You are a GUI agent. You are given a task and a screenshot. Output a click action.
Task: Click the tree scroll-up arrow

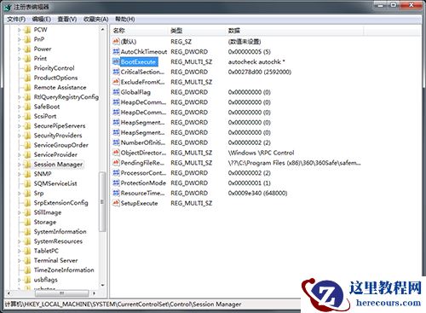click(x=102, y=30)
